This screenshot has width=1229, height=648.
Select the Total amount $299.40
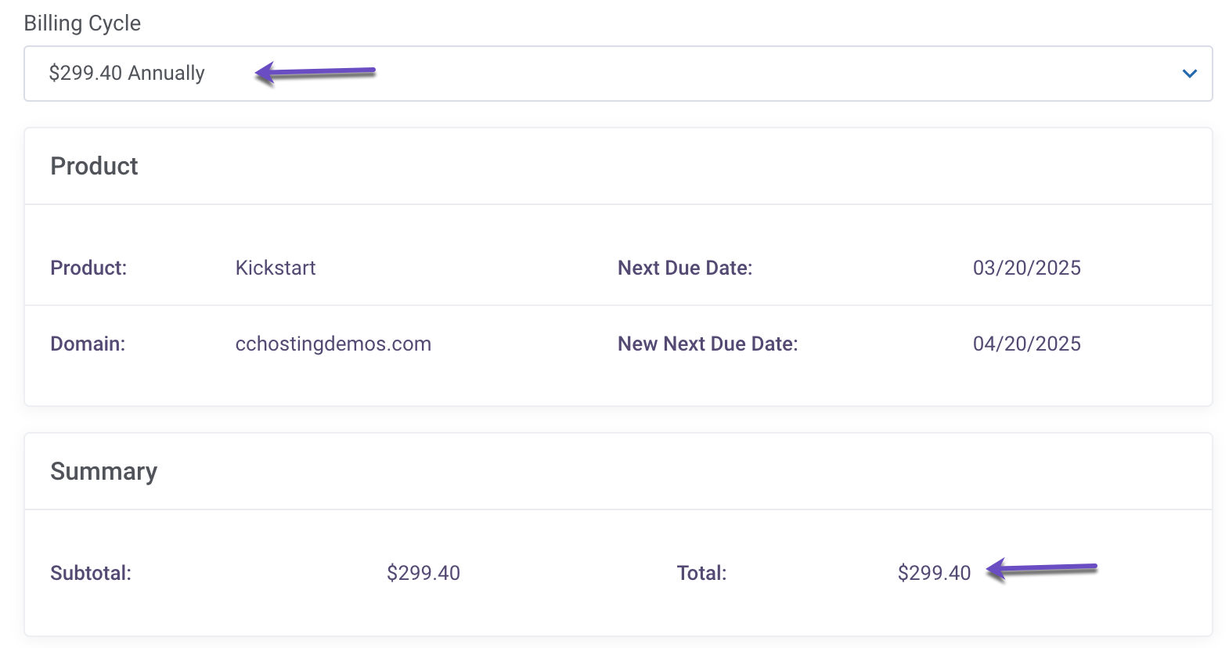[934, 573]
